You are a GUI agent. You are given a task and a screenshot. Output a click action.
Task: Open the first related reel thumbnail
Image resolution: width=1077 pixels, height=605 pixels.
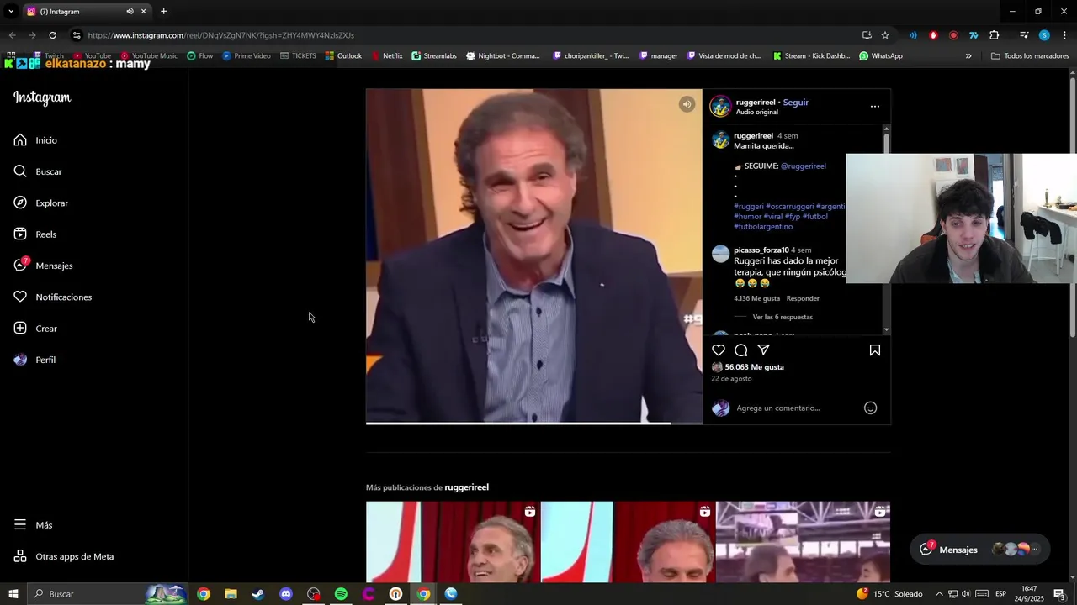coord(453,542)
